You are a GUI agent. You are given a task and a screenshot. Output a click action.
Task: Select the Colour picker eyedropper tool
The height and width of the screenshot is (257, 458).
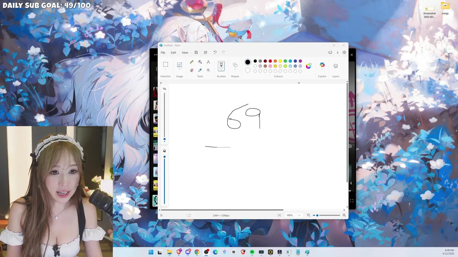tap(200, 70)
